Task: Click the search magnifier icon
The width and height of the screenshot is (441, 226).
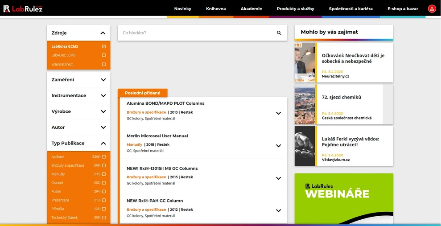Action: tap(279, 33)
